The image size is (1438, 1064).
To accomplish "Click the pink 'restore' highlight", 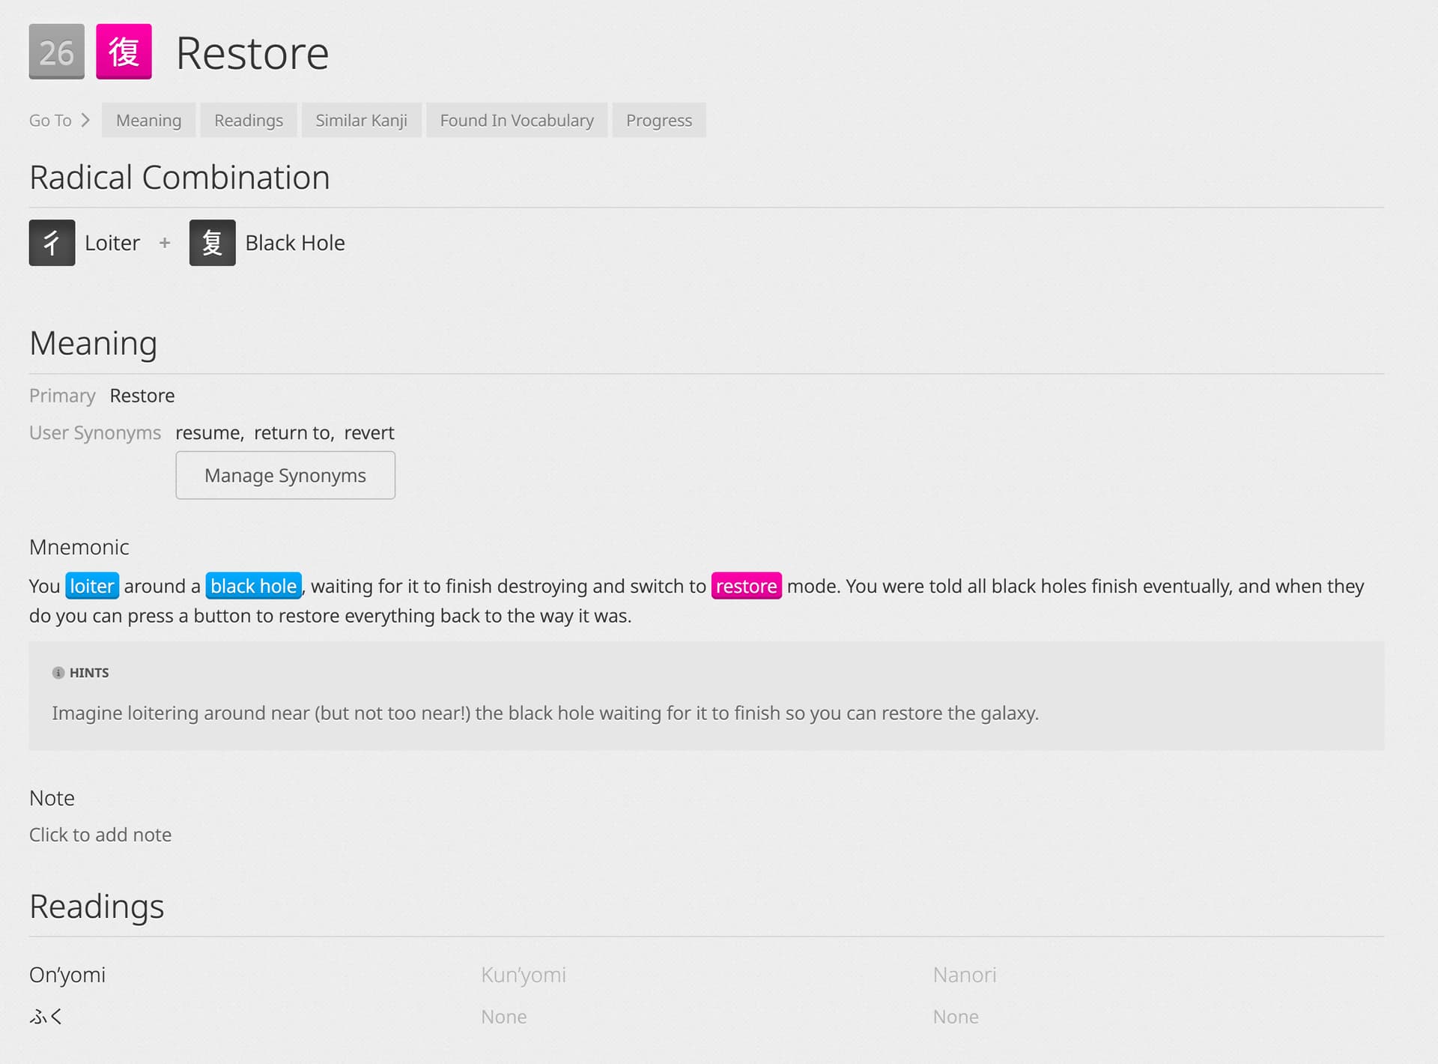I will (x=746, y=586).
